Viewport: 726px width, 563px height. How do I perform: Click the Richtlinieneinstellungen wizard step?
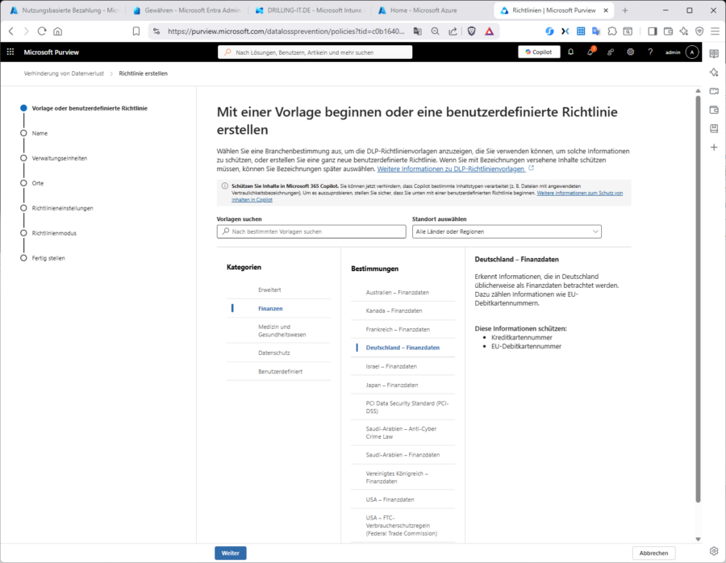pos(62,208)
